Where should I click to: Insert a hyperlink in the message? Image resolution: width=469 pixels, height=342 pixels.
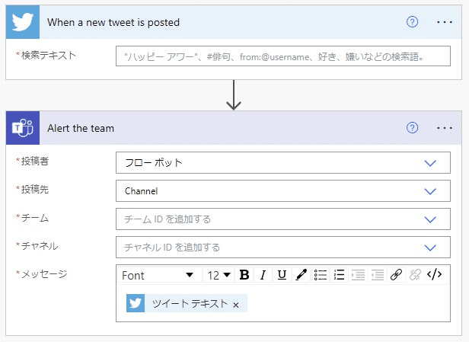point(396,275)
